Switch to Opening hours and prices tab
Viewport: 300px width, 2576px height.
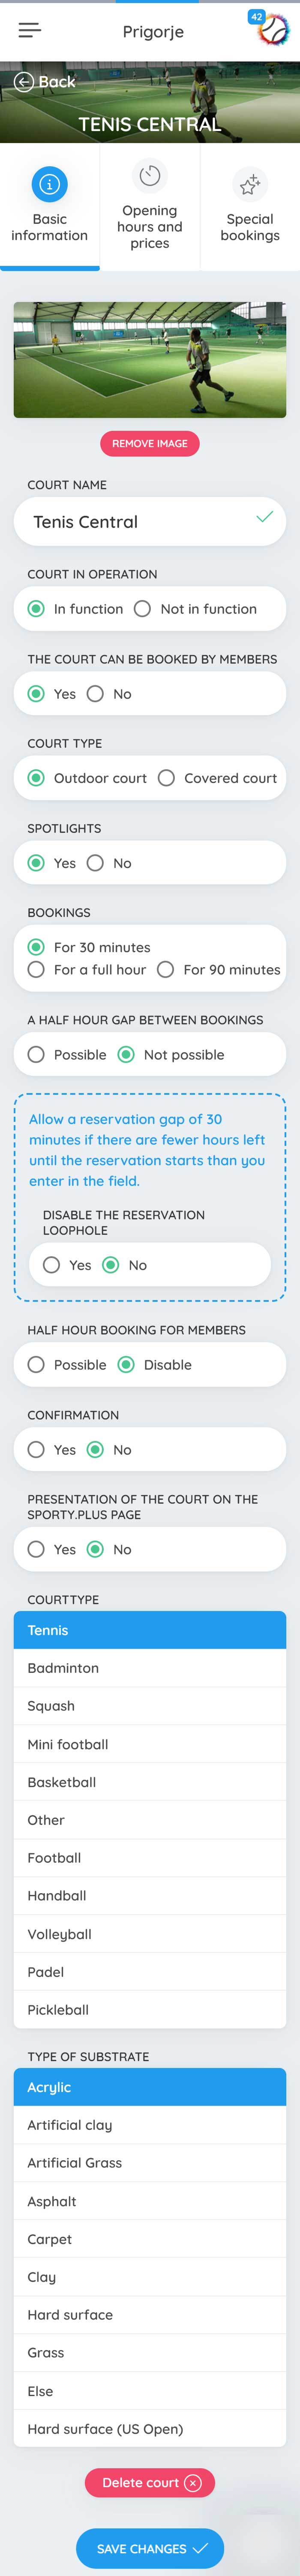(150, 207)
